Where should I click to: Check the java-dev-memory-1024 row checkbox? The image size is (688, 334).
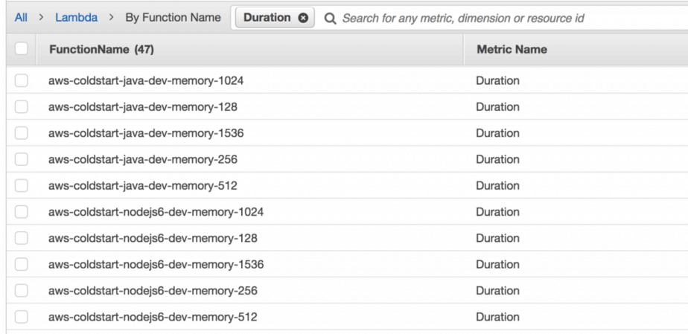click(x=21, y=80)
